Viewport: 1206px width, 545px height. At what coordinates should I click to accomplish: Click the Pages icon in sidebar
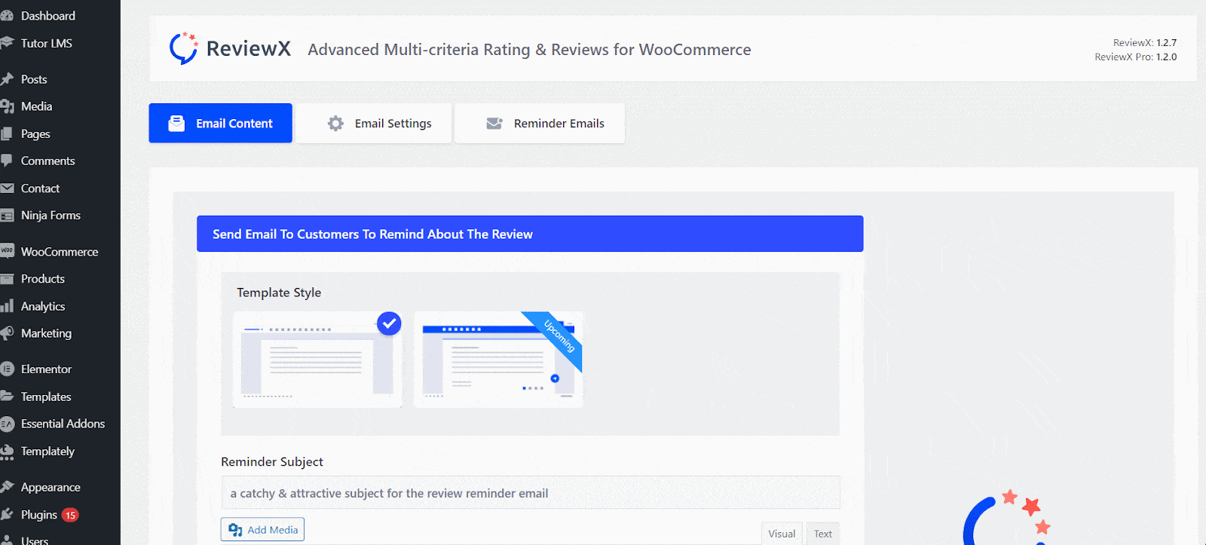8,133
